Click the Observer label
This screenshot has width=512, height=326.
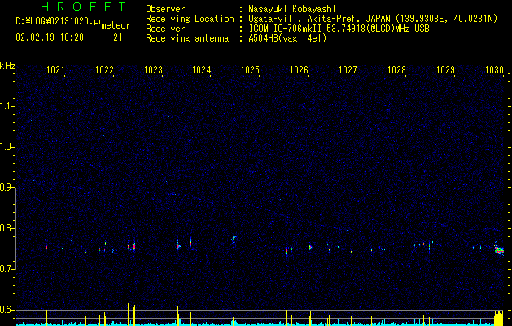click(165, 9)
